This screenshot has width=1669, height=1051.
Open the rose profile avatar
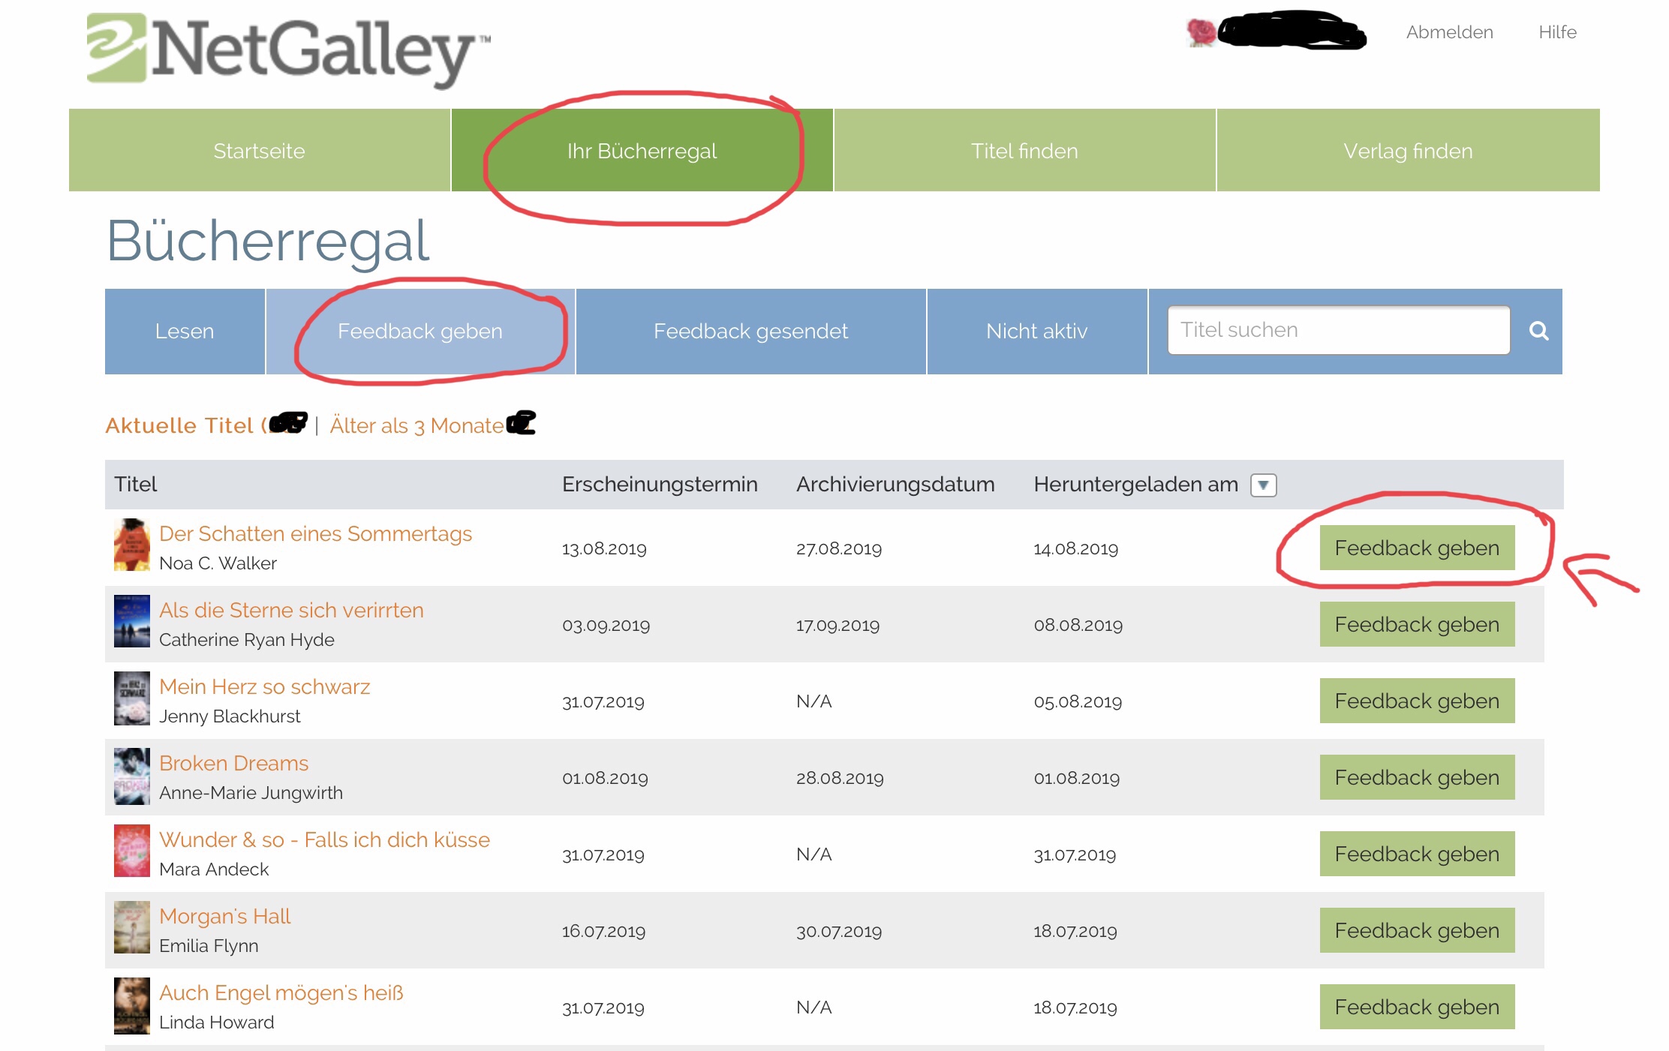click(x=1201, y=32)
